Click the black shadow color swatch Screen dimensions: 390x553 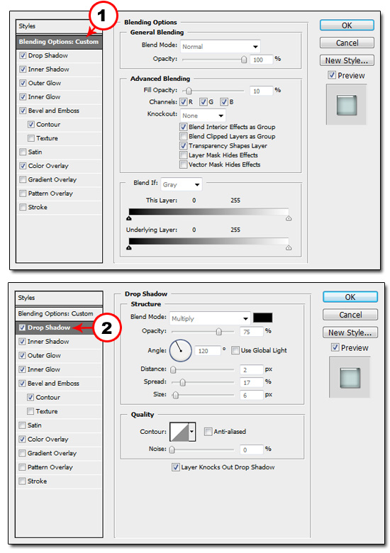pos(262,318)
